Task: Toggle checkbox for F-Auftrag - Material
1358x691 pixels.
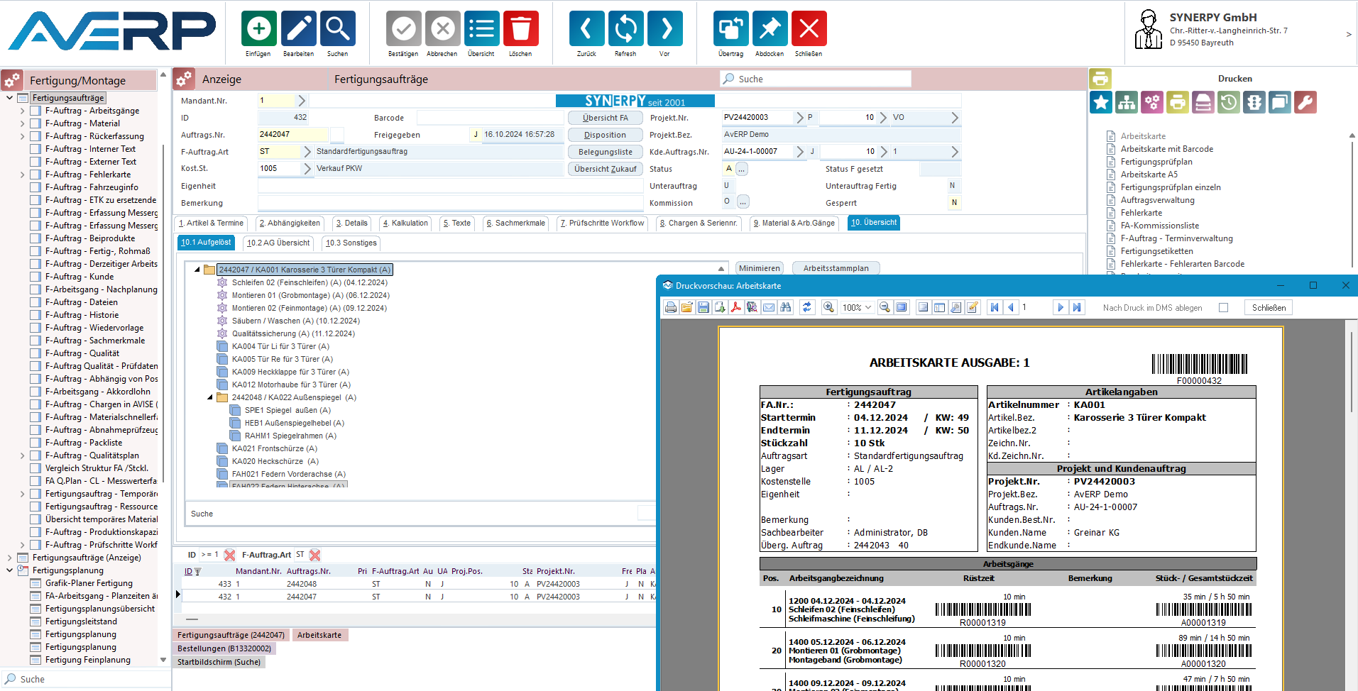Action: tap(35, 123)
